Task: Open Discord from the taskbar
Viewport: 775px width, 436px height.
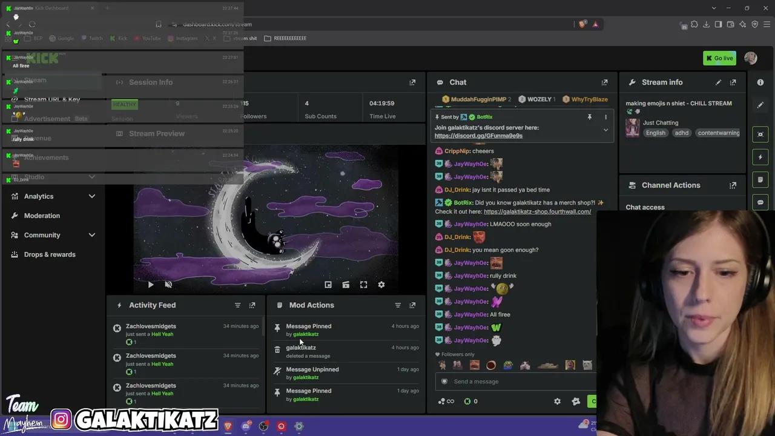Action: tap(246, 426)
